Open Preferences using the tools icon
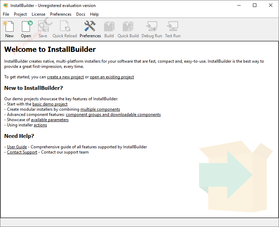This screenshot has height=227, width=279. 90,29
